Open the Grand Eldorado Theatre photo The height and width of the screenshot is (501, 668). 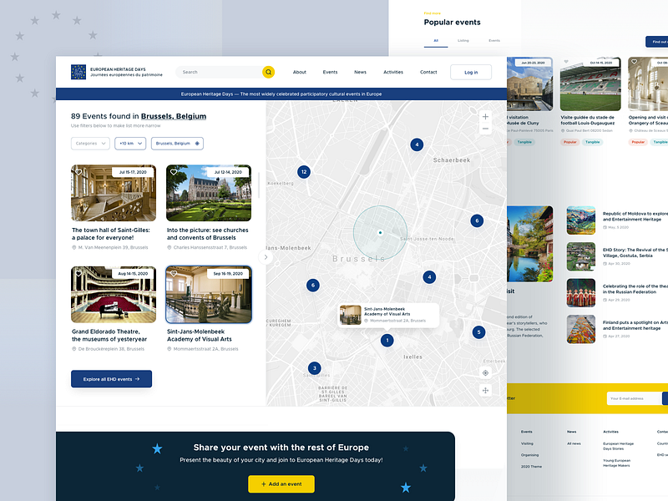(x=114, y=295)
